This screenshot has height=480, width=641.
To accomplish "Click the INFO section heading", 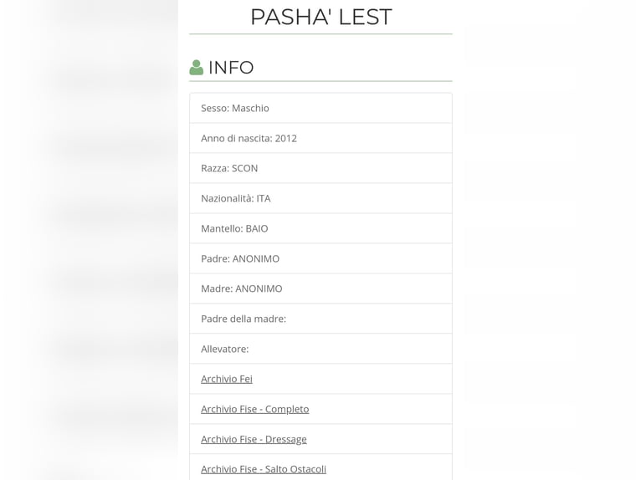I will pos(231,68).
